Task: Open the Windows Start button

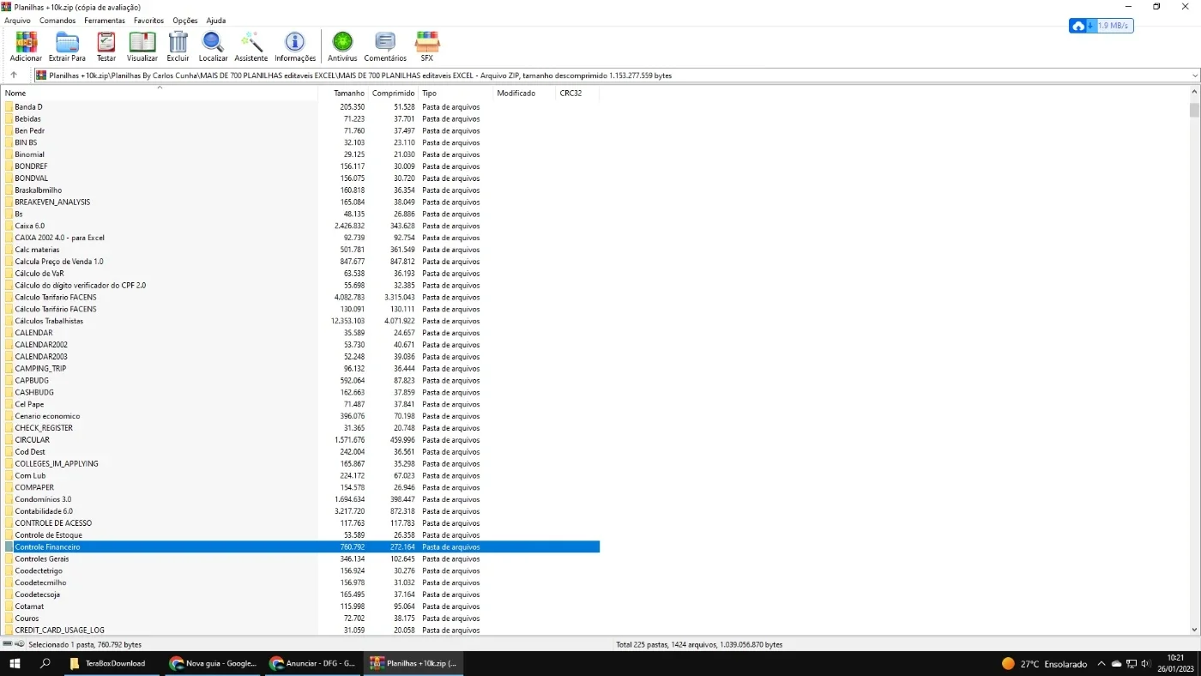Action: pos(15,663)
